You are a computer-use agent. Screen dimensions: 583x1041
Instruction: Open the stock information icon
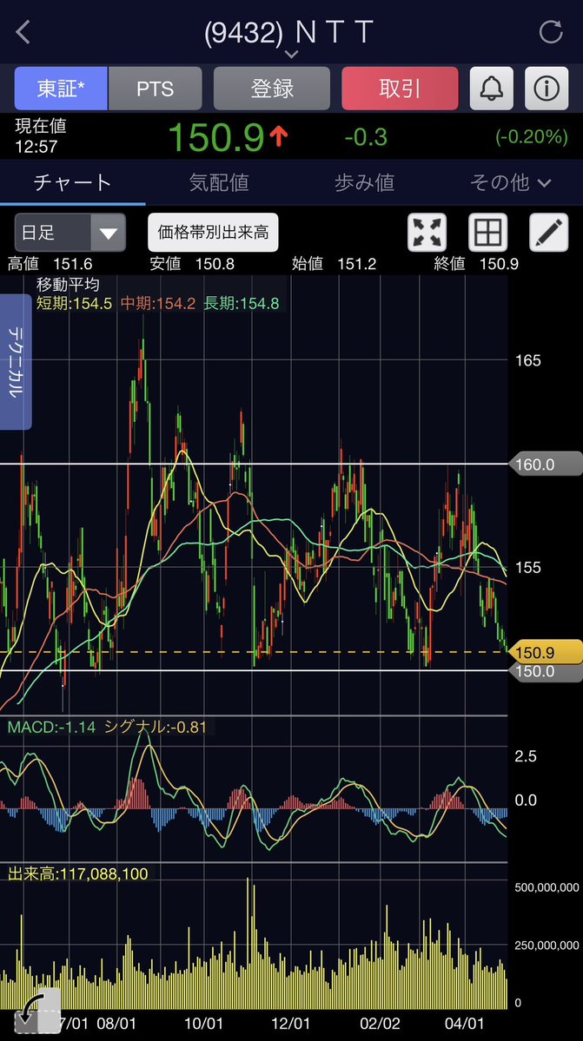click(547, 89)
